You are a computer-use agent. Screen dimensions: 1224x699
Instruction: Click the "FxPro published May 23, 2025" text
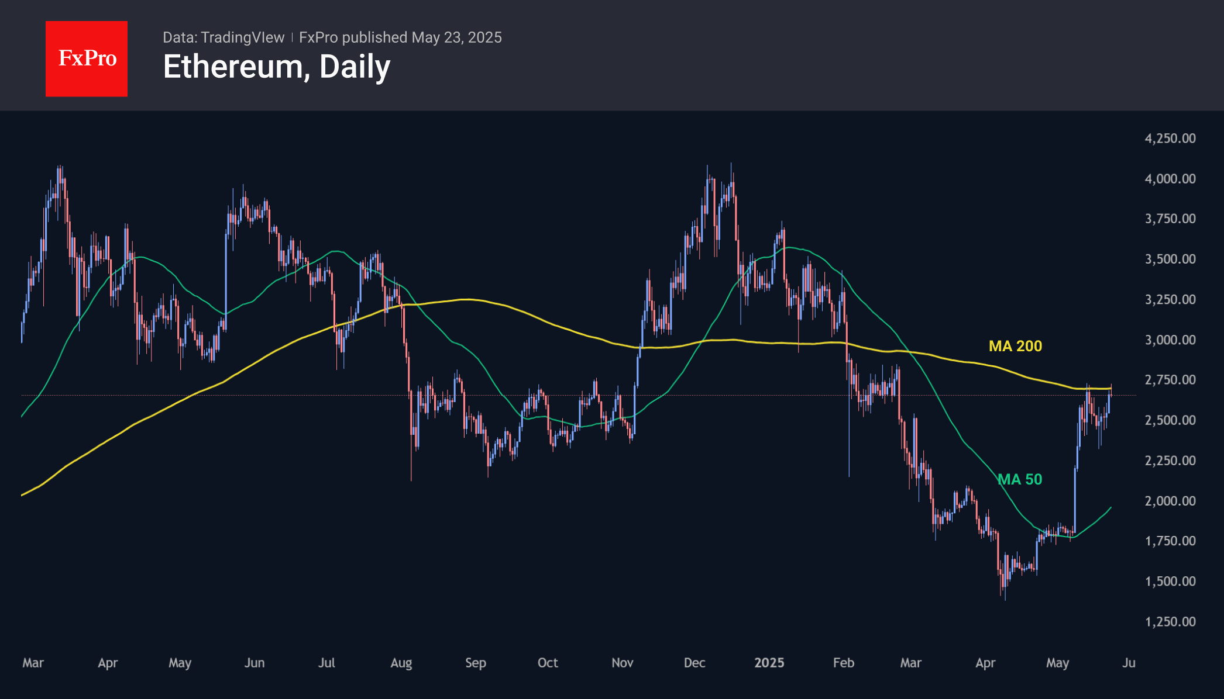(x=400, y=37)
